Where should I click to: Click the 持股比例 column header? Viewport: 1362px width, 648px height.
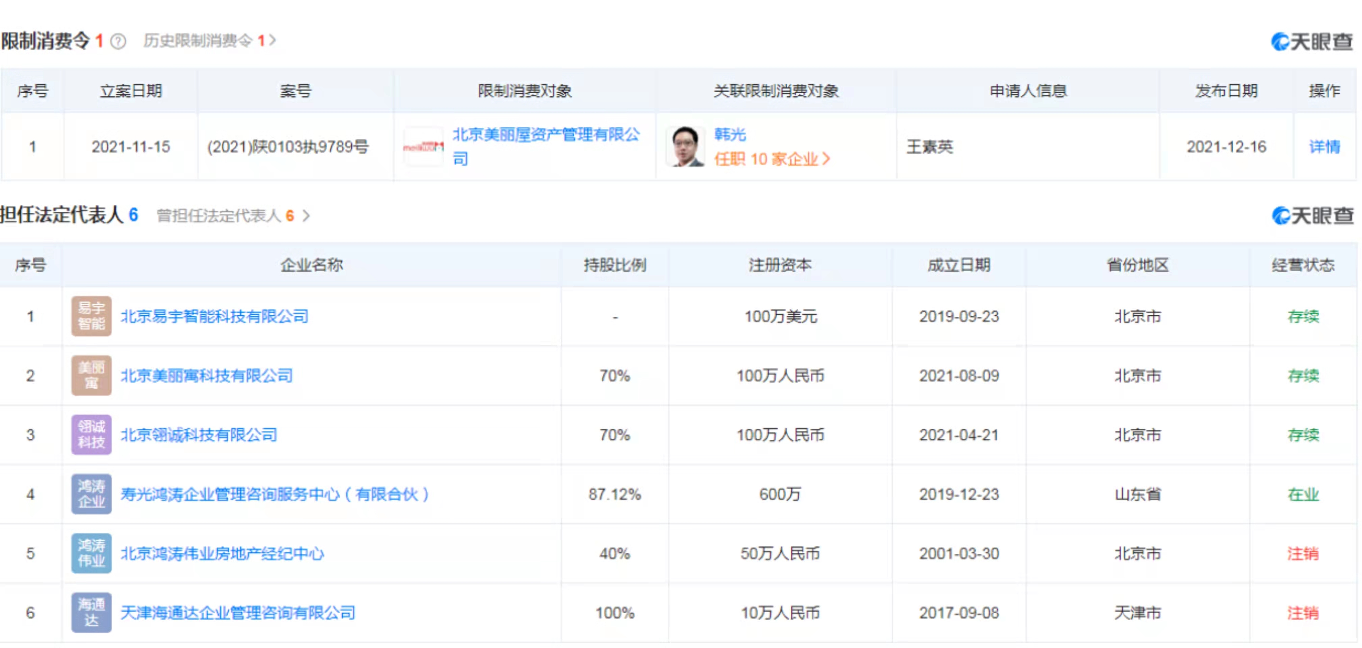(614, 265)
